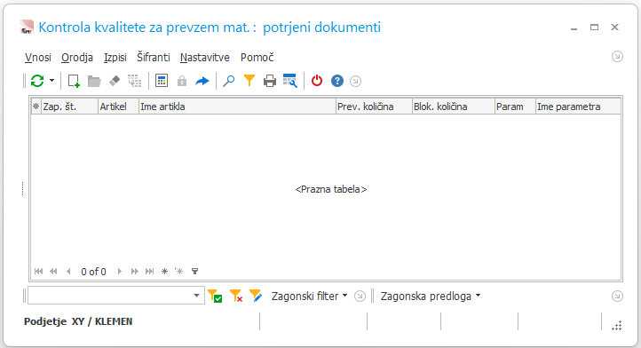Viewport: 641px width, 348px height.
Task: Click the Ime artikla column header
Action: (x=237, y=107)
